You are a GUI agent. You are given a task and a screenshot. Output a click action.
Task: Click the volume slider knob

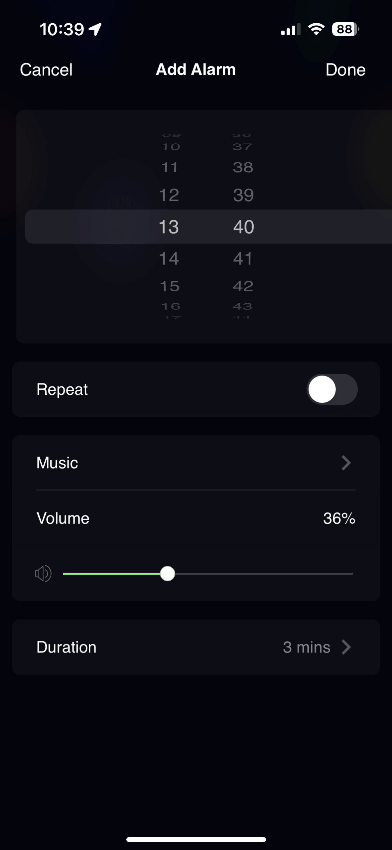tap(167, 574)
